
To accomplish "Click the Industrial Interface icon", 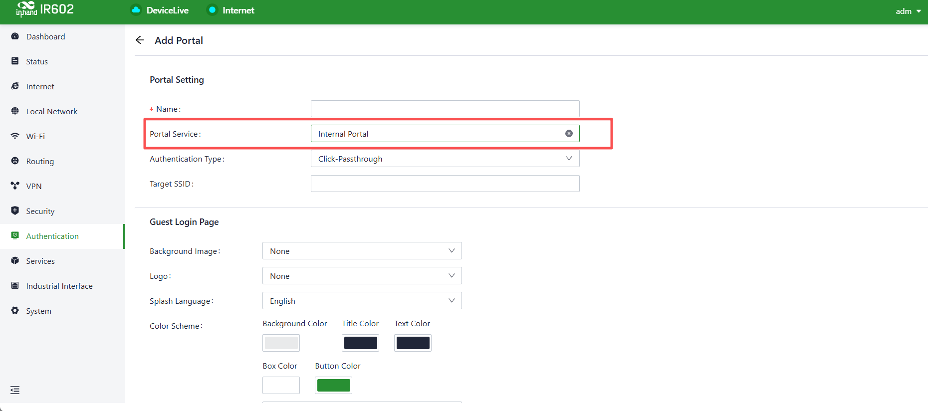I will tap(15, 286).
